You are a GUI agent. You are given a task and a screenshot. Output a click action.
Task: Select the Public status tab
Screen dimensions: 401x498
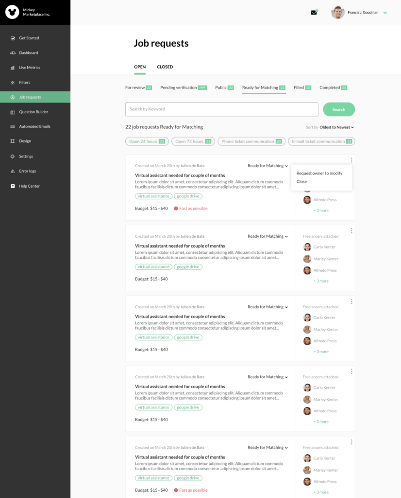click(x=224, y=88)
